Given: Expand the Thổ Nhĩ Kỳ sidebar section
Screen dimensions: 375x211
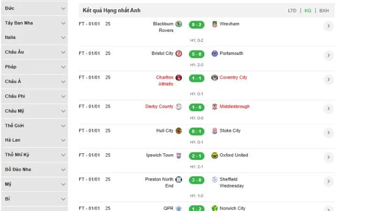Looking at the screenshot, I should pos(63,155).
